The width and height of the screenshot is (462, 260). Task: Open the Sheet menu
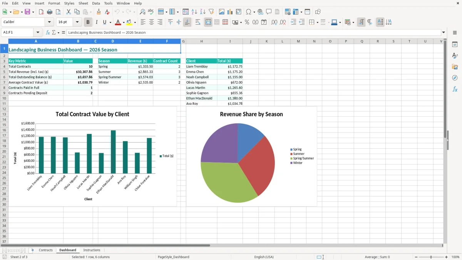[x=83, y=3]
